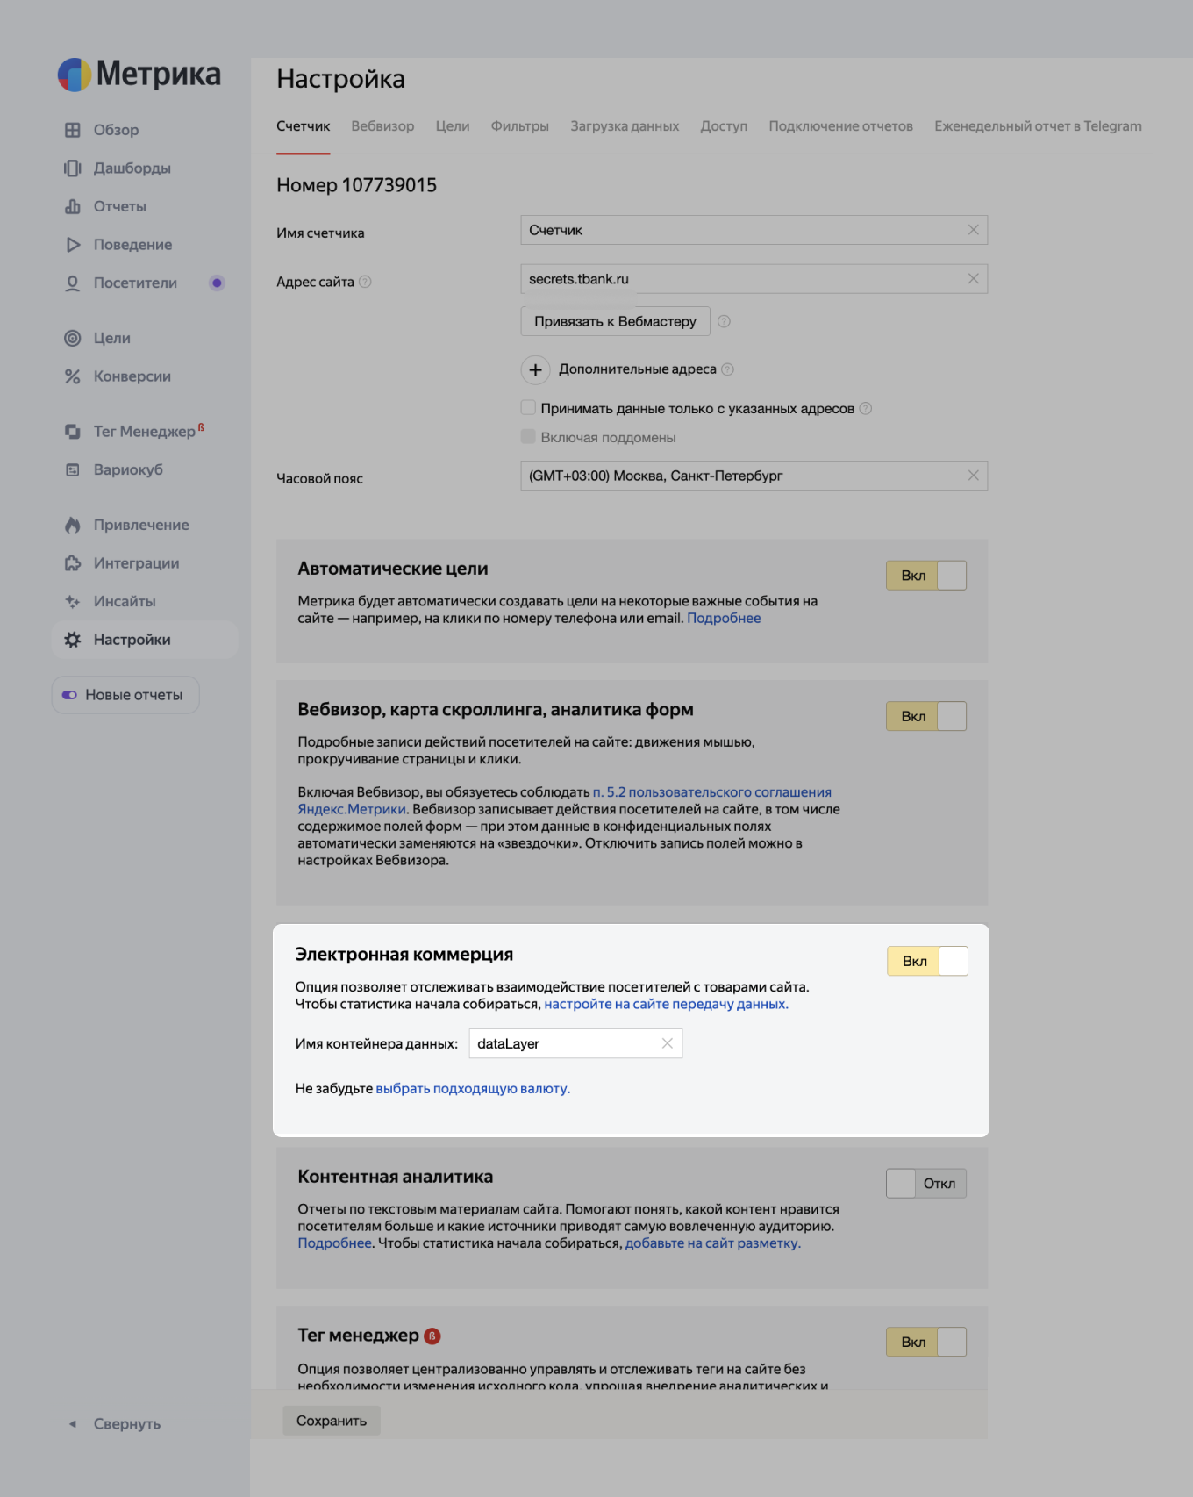This screenshot has height=1497, width=1193.
Task: Click the Конверсии percent icon
Action: tap(73, 376)
